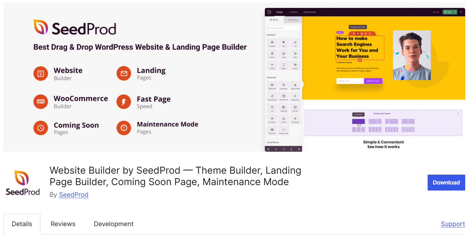The image size is (469, 243).
Task: Open revision history clock in builder footer
Action: (284, 149)
